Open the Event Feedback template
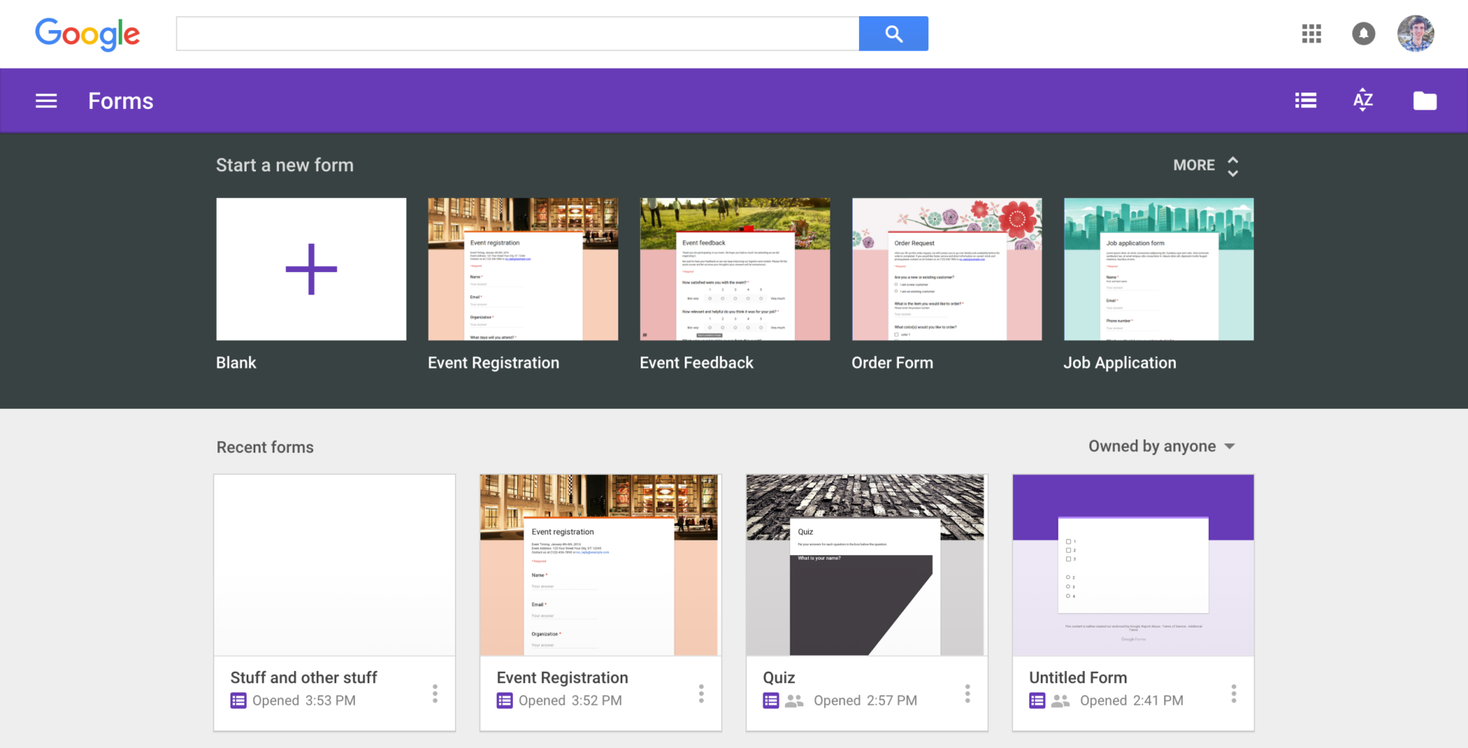The image size is (1468, 748). click(x=735, y=268)
